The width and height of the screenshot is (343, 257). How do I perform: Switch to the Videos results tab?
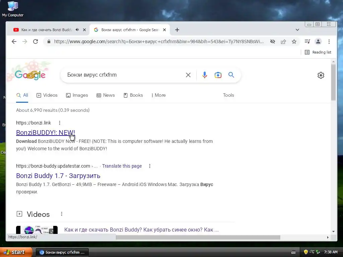coord(47,95)
